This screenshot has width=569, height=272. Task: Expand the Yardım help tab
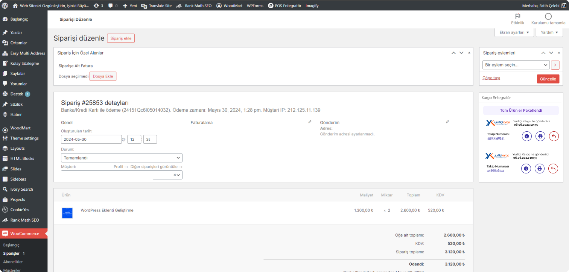tap(549, 32)
